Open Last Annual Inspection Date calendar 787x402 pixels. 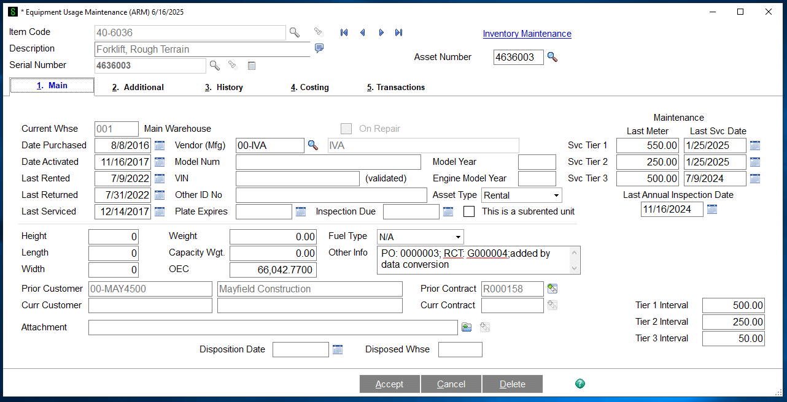point(712,209)
